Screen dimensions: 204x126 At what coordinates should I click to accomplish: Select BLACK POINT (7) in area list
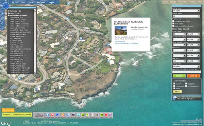pyautogui.click(x=17, y=28)
